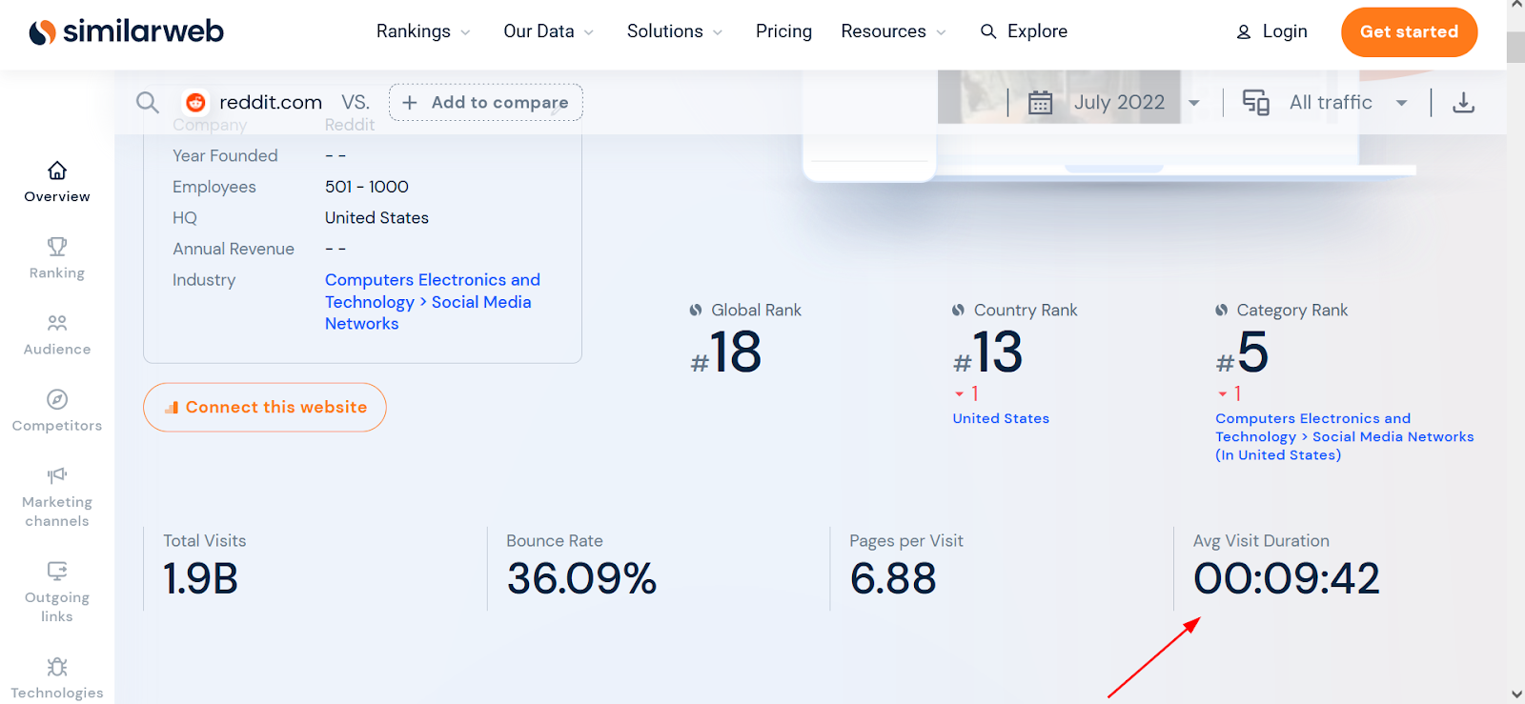Open the Pricing page
The width and height of the screenshot is (1525, 704).
point(783,31)
